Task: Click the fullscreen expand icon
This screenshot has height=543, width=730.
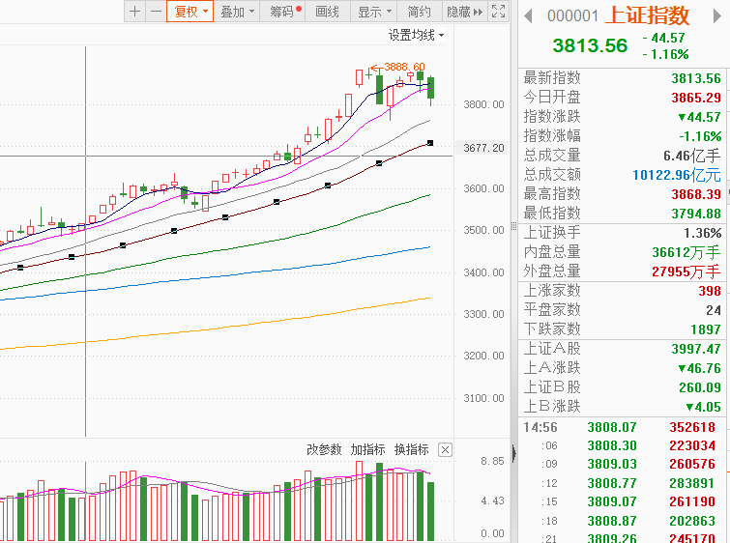Action: point(498,12)
